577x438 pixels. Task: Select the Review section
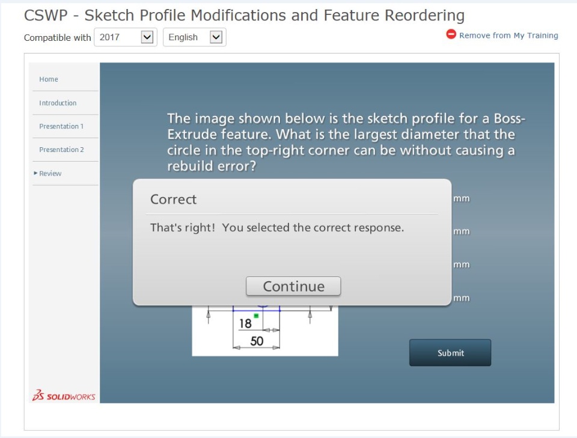click(50, 173)
